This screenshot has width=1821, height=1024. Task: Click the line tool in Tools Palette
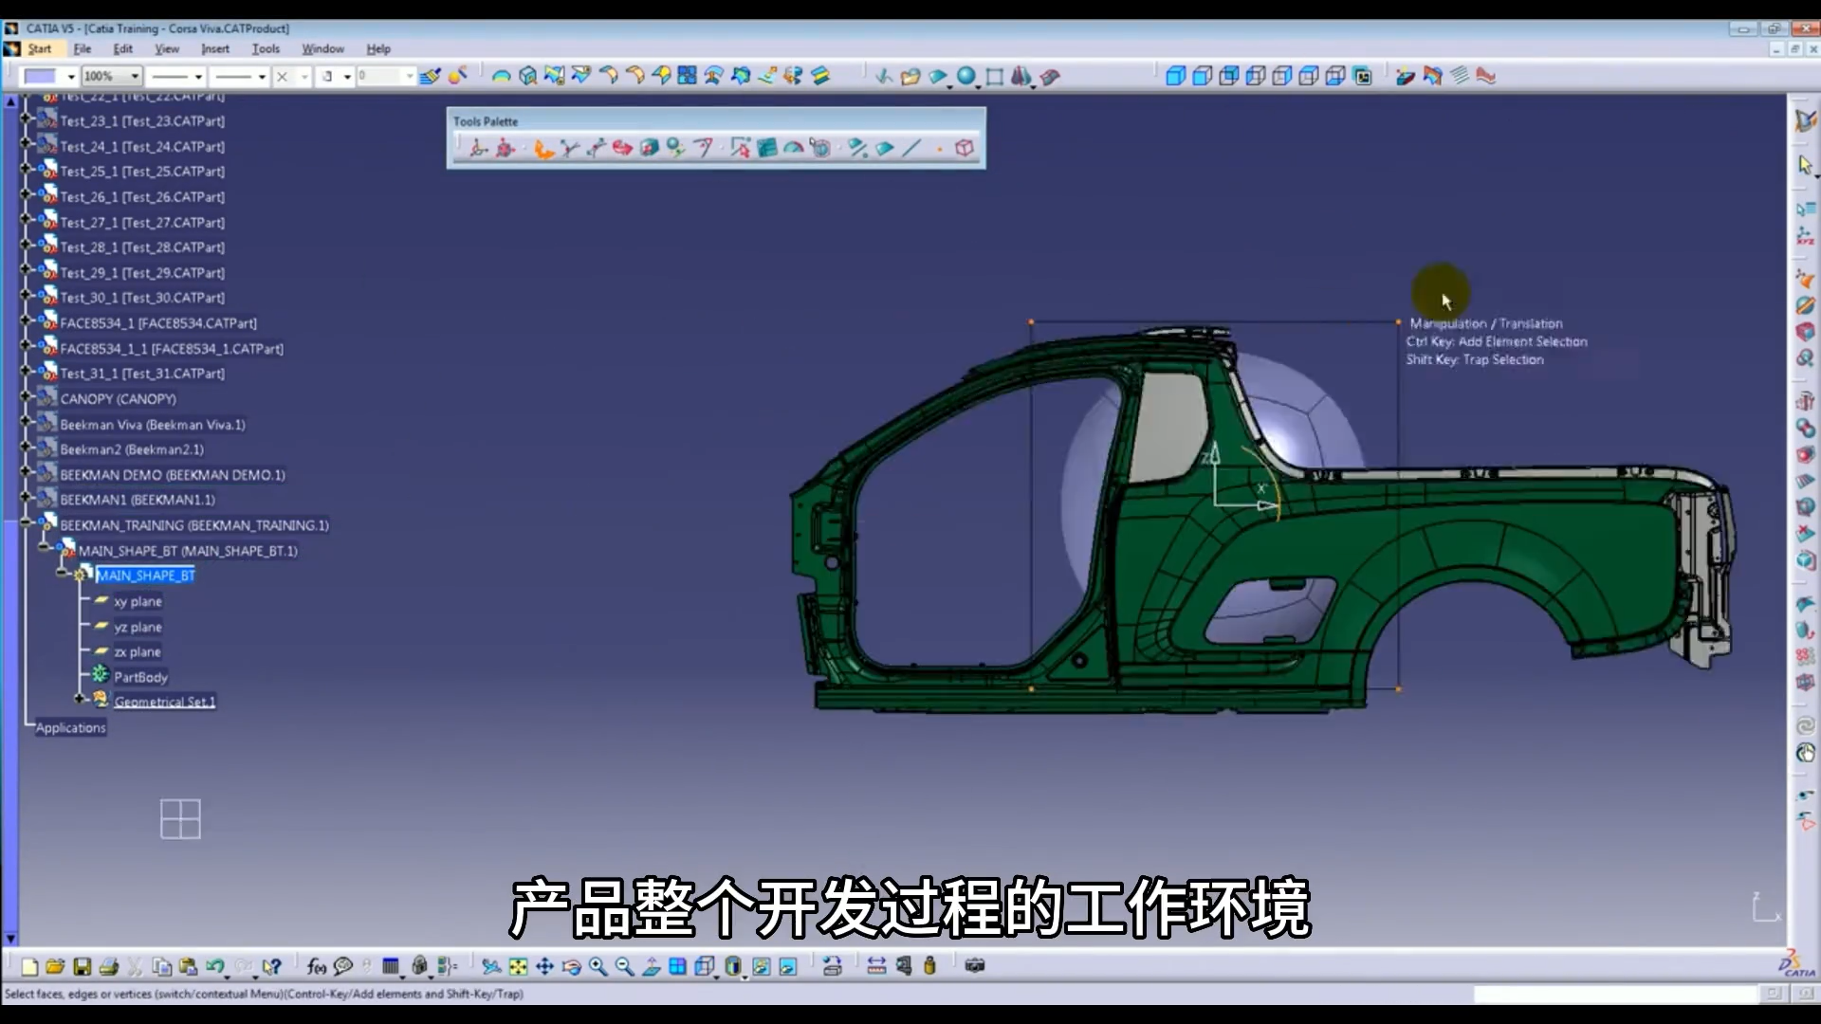[x=911, y=148]
